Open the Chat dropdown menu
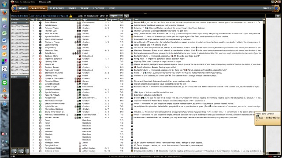This screenshot has height=158, width=282. [267, 8]
